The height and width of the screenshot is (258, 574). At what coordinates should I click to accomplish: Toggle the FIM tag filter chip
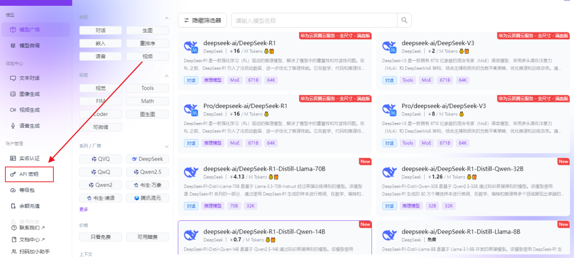pos(100,101)
